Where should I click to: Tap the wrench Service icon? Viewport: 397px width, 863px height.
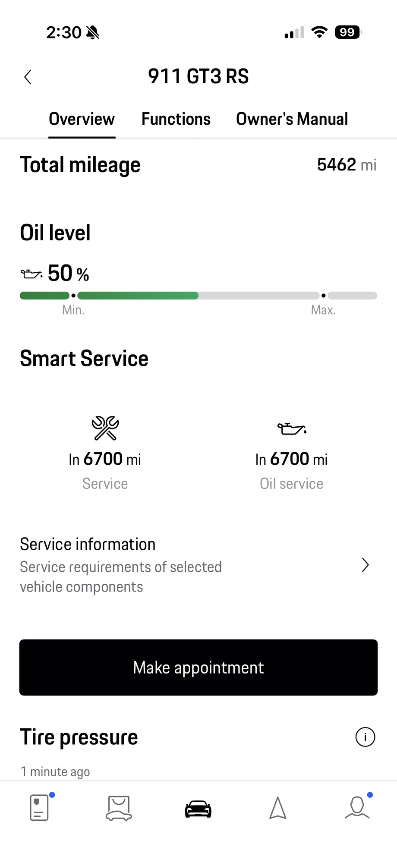coord(105,428)
